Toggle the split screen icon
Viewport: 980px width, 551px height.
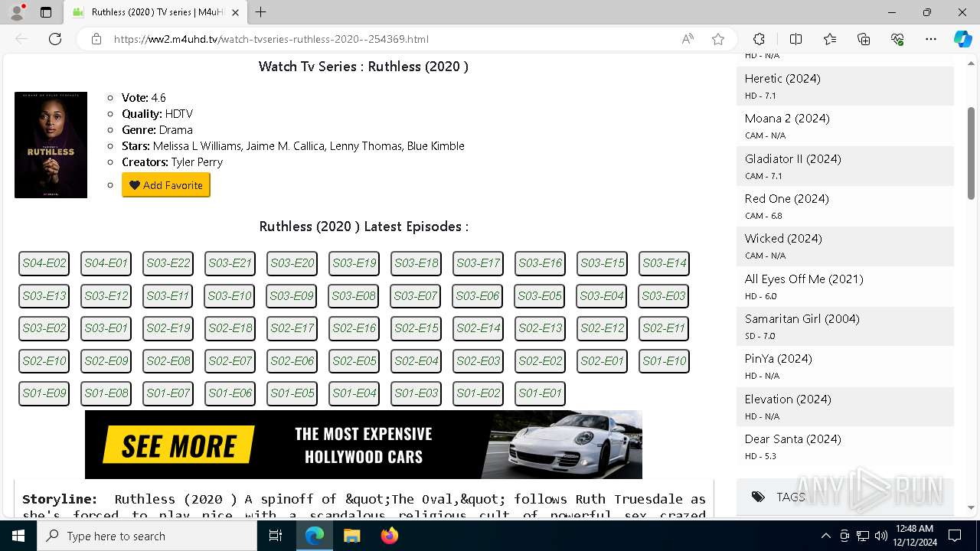[x=795, y=39]
